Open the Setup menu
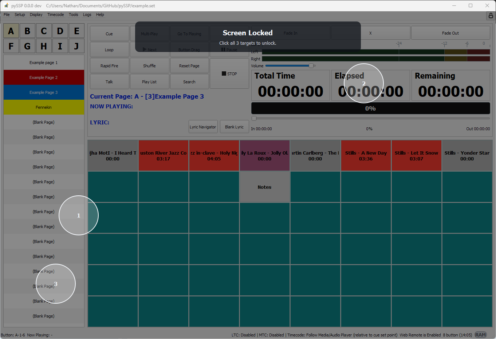Viewport: 496px width, 339px height. pos(20,15)
